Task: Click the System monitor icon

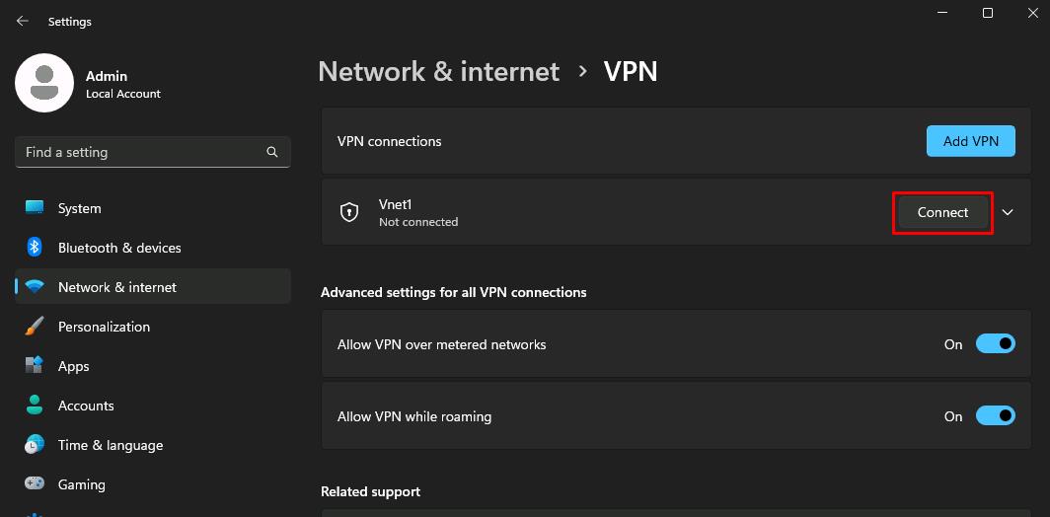Action: pyautogui.click(x=35, y=208)
